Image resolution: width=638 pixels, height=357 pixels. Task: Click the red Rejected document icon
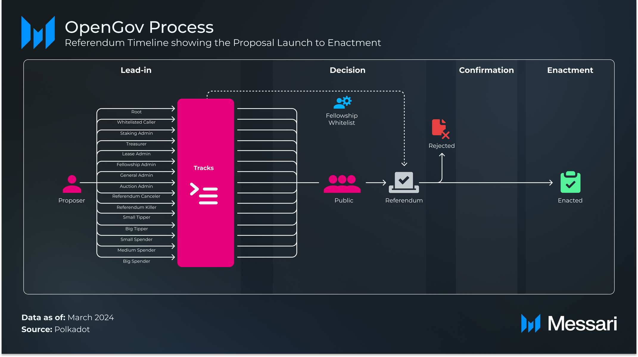pyautogui.click(x=441, y=129)
